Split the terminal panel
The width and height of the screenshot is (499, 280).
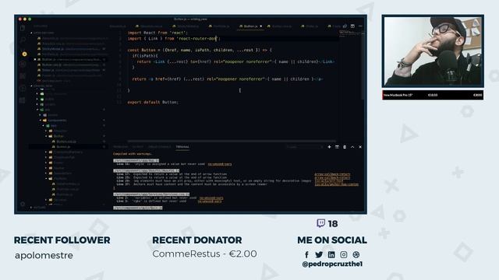click(337, 147)
